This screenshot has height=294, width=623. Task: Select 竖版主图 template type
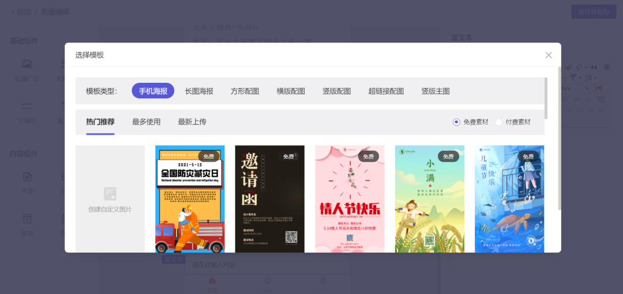point(436,91)
